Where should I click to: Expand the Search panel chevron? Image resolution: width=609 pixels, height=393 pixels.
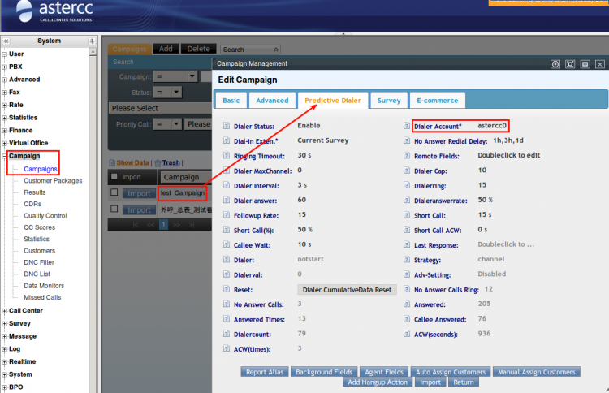tap(275, 50)
